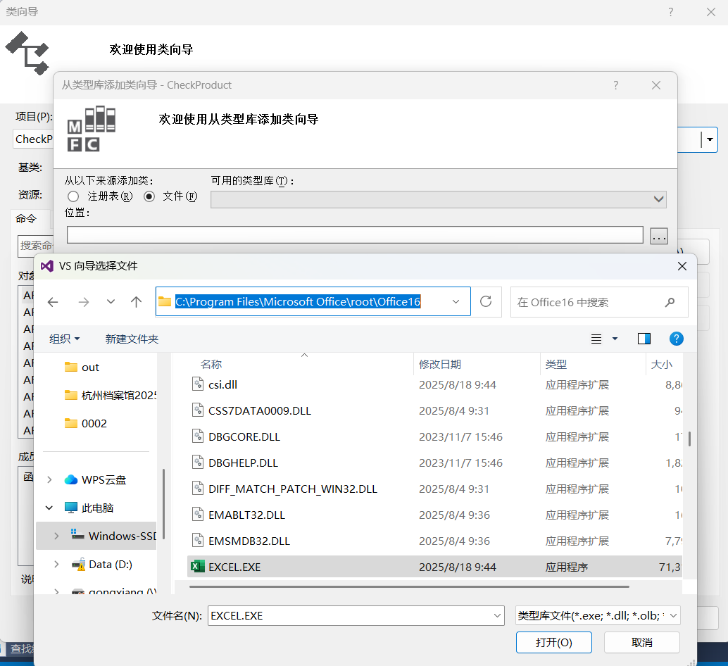Select 此电脑 in the navigation tree

click(97, 508)
